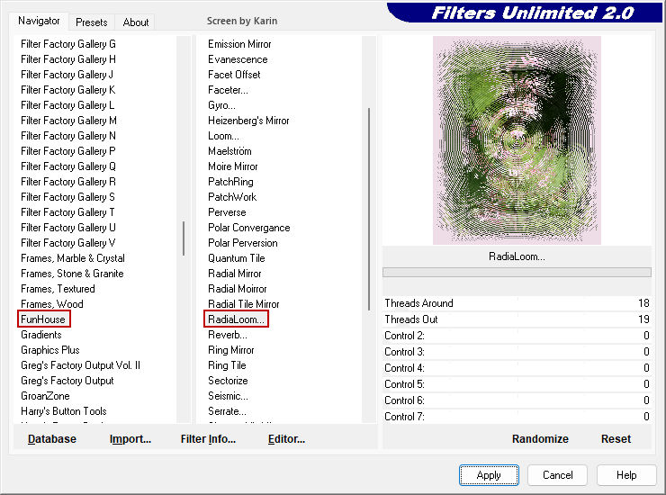Screen dimensions: 666x495
Task: Switch to the Presets tab
Action: [91, 22]
